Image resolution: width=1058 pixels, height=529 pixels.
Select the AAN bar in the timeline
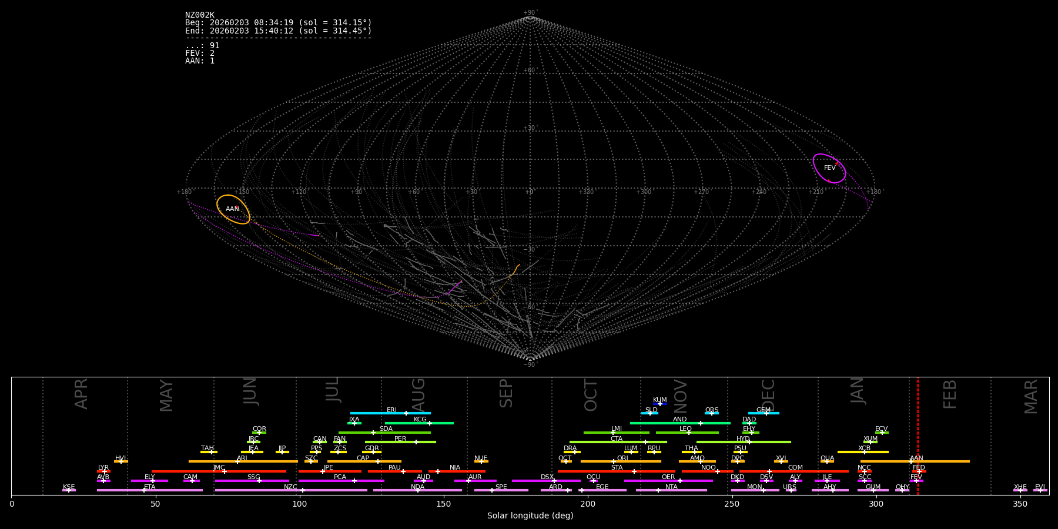[x=915, y=461]
